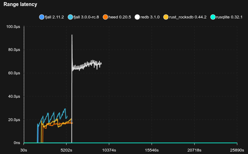Toggle the fjall 2.11.2 series label
The image size is (248, 154).
click(x=54, y=17)
